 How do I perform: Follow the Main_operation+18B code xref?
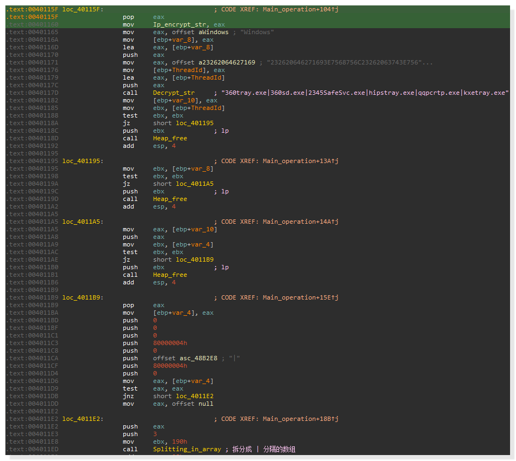click(x=299, y=419)
